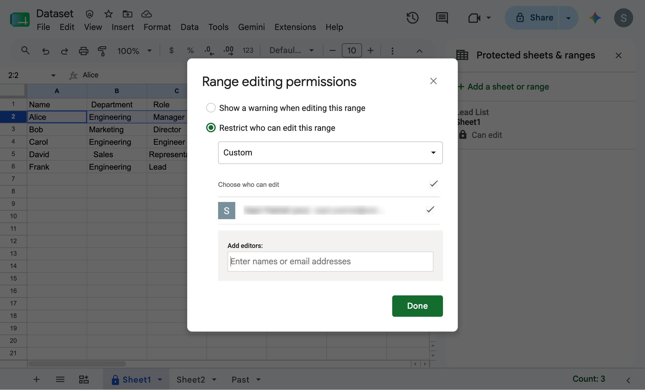Open the Insert menu
The height and width of the screenshot is (390, 645).
click(x=123, y=27)
